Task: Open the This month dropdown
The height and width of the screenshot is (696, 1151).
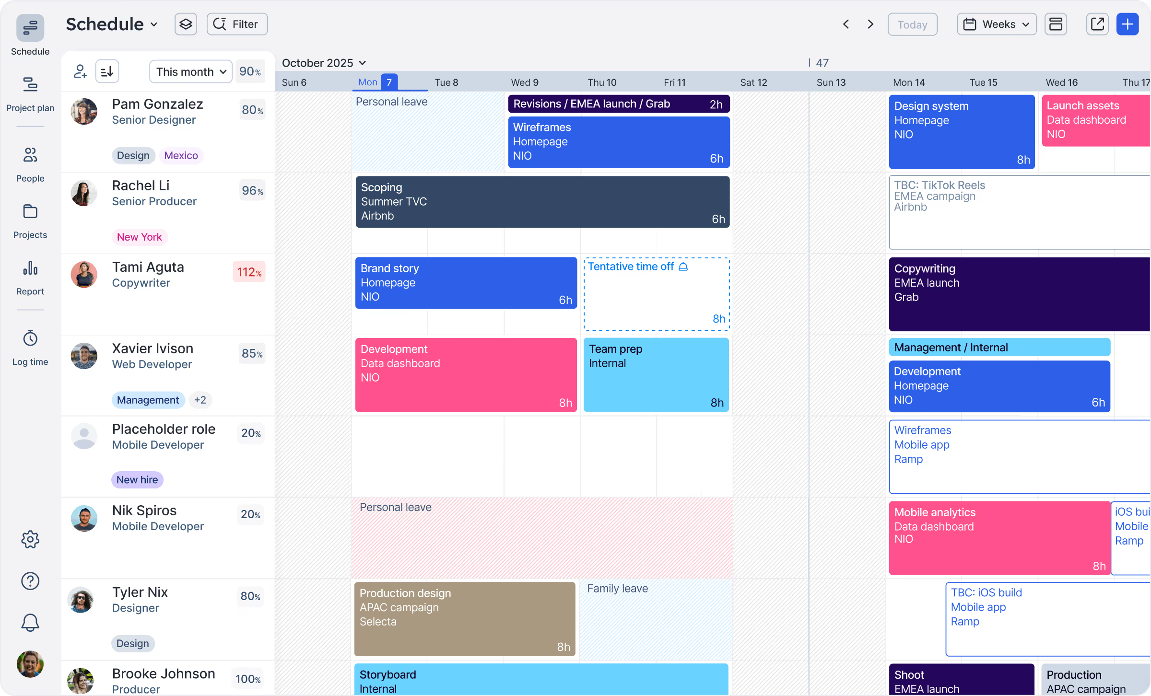Action: (190, 71)
